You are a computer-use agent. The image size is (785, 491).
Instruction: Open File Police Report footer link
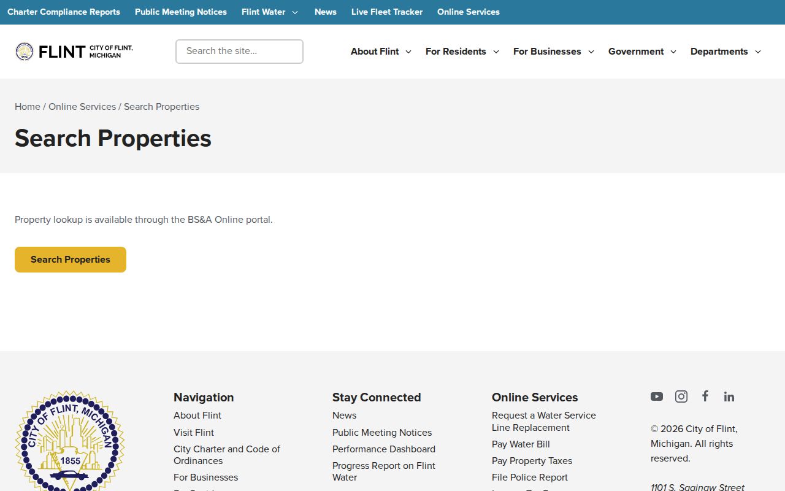530,477
